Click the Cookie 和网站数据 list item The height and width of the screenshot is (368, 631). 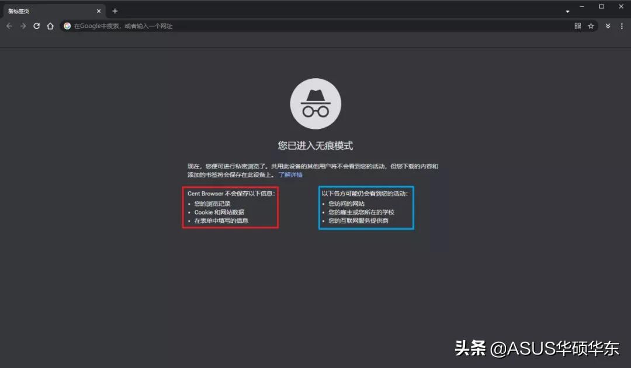[x=219, y=212]
